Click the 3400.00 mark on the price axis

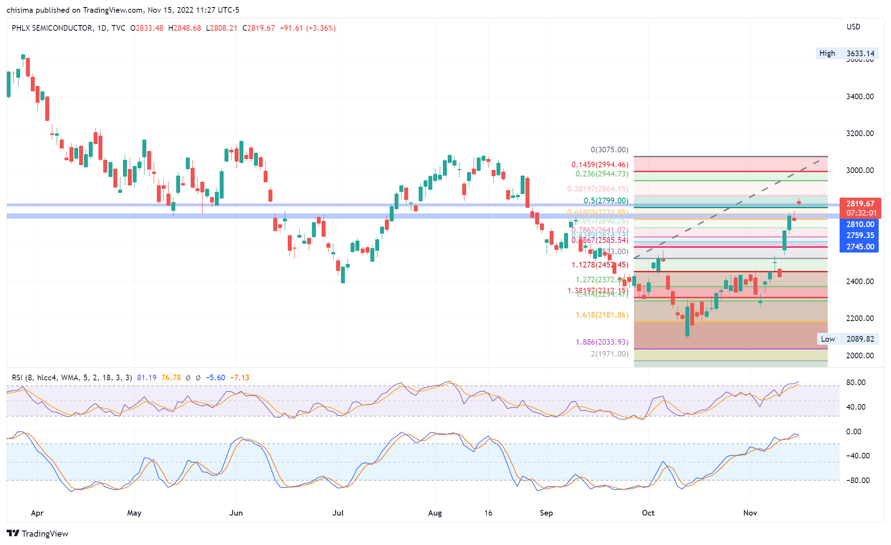coord(860,96)
